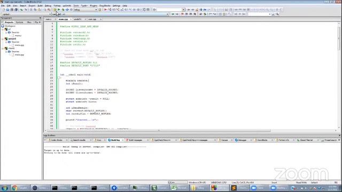Click the debugger Step into icon
This screenshot has width=342, height=192.
pos(118,10)
